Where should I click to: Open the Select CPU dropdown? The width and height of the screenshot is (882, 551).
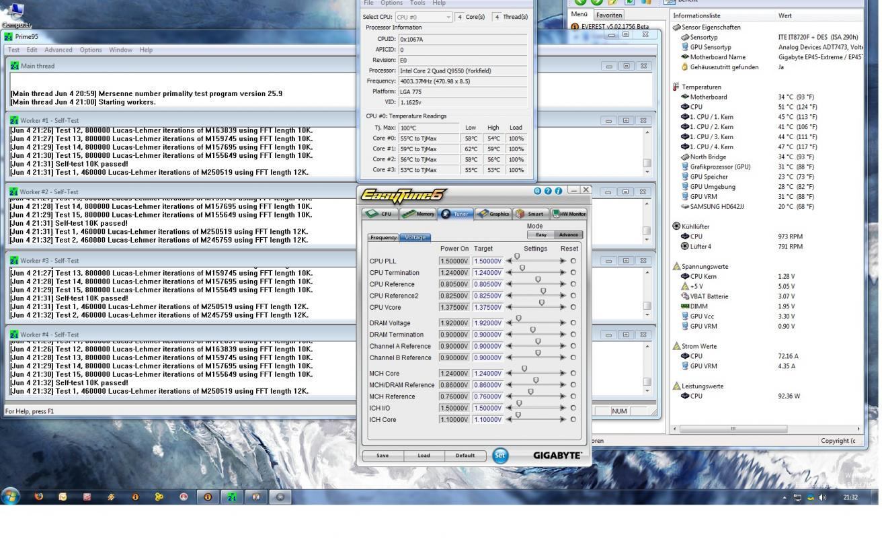coord(424,17)
